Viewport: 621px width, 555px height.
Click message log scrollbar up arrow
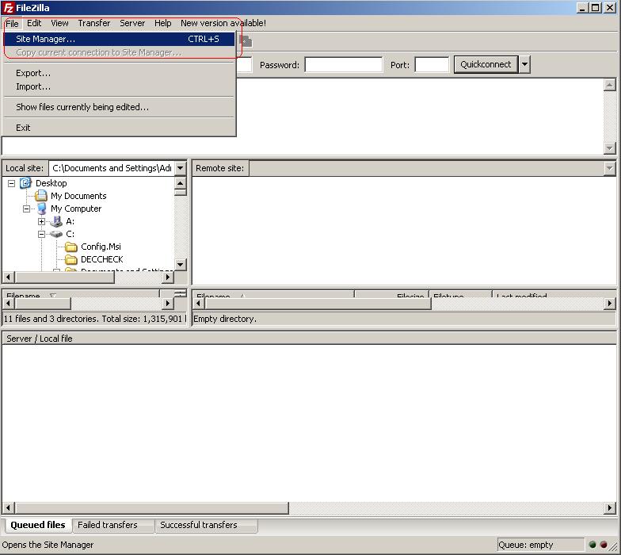tap(610, 85)
